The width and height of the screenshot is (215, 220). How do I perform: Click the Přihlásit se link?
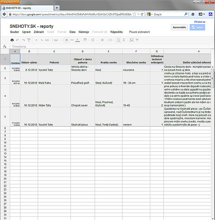tap(200, 22)
